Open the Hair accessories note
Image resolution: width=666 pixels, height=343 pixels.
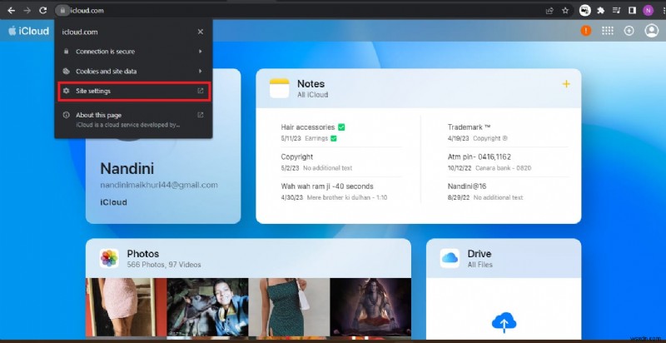[x=341, y=132]
